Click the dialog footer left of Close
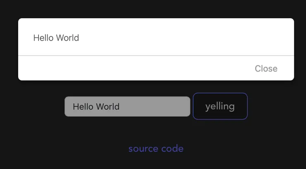This screenshot has height=169, width=306. [124, 68]
